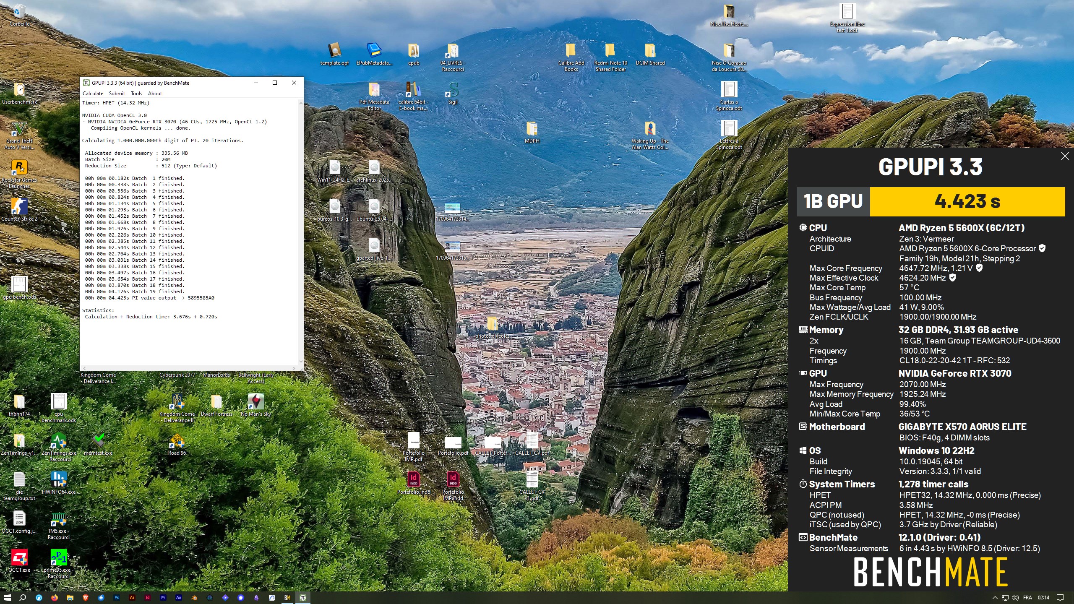Select the Dwarf Fortress shortcut
Screen dimensions: 1074x604
click(216, 405)
